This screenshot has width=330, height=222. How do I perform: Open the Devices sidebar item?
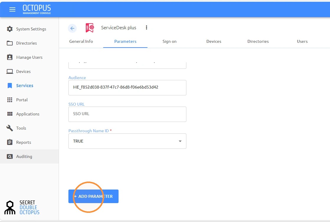29,72
